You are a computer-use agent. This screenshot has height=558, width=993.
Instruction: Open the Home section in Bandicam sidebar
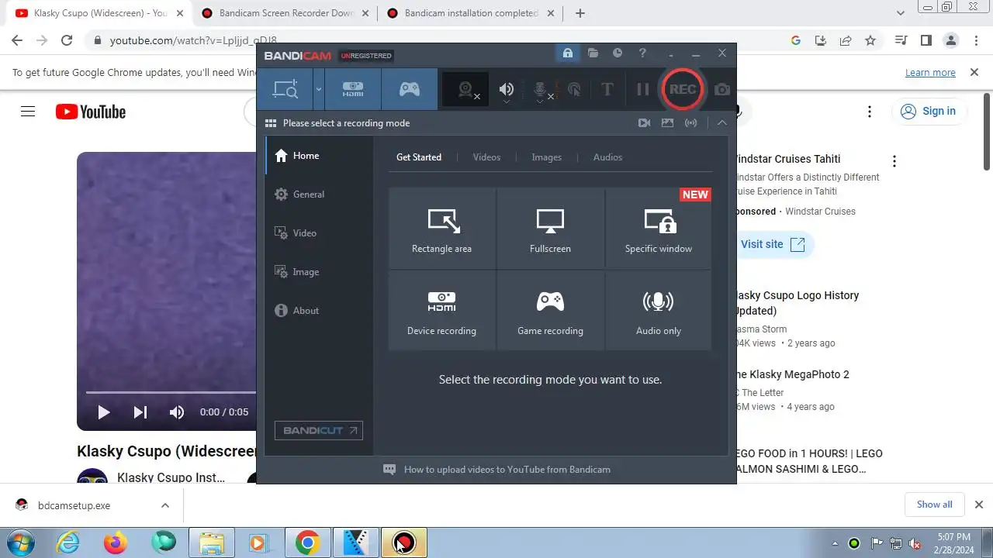(319, 156)
